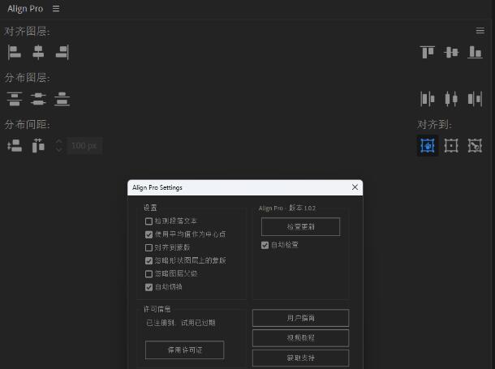This screenshot has height=369, width=495.
Task: Open the 用户指南 button
Action: [300, 318]
